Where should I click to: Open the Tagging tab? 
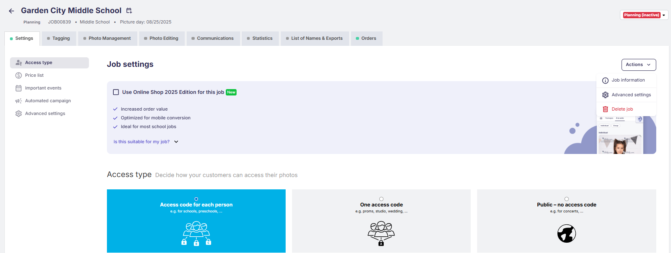(59, 39)
